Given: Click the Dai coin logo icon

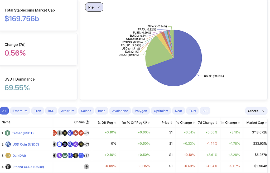Looking at the screenshot, I should [8, 156].
